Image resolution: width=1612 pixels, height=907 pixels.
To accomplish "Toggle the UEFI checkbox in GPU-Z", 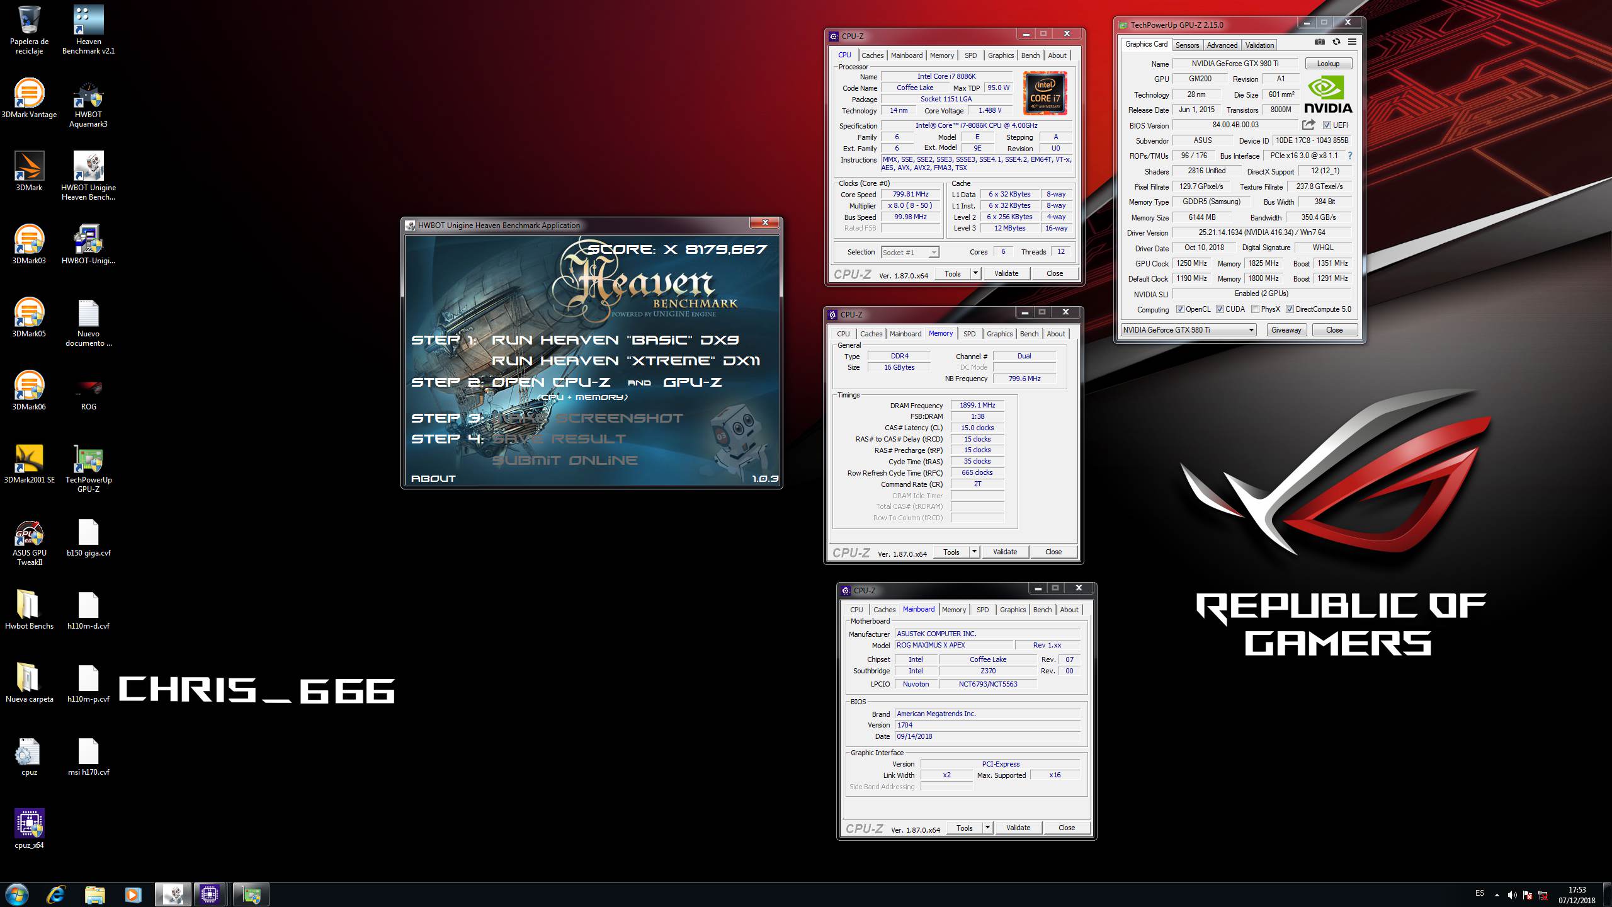I will click(1327, 125).
